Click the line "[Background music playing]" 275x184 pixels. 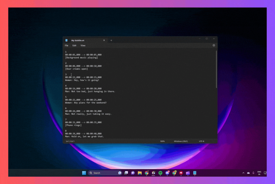81,58
